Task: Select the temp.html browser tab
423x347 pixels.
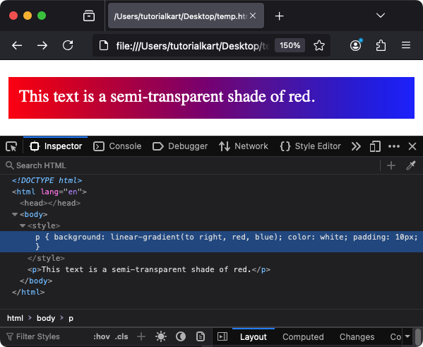Action: (x=186, y=16)
